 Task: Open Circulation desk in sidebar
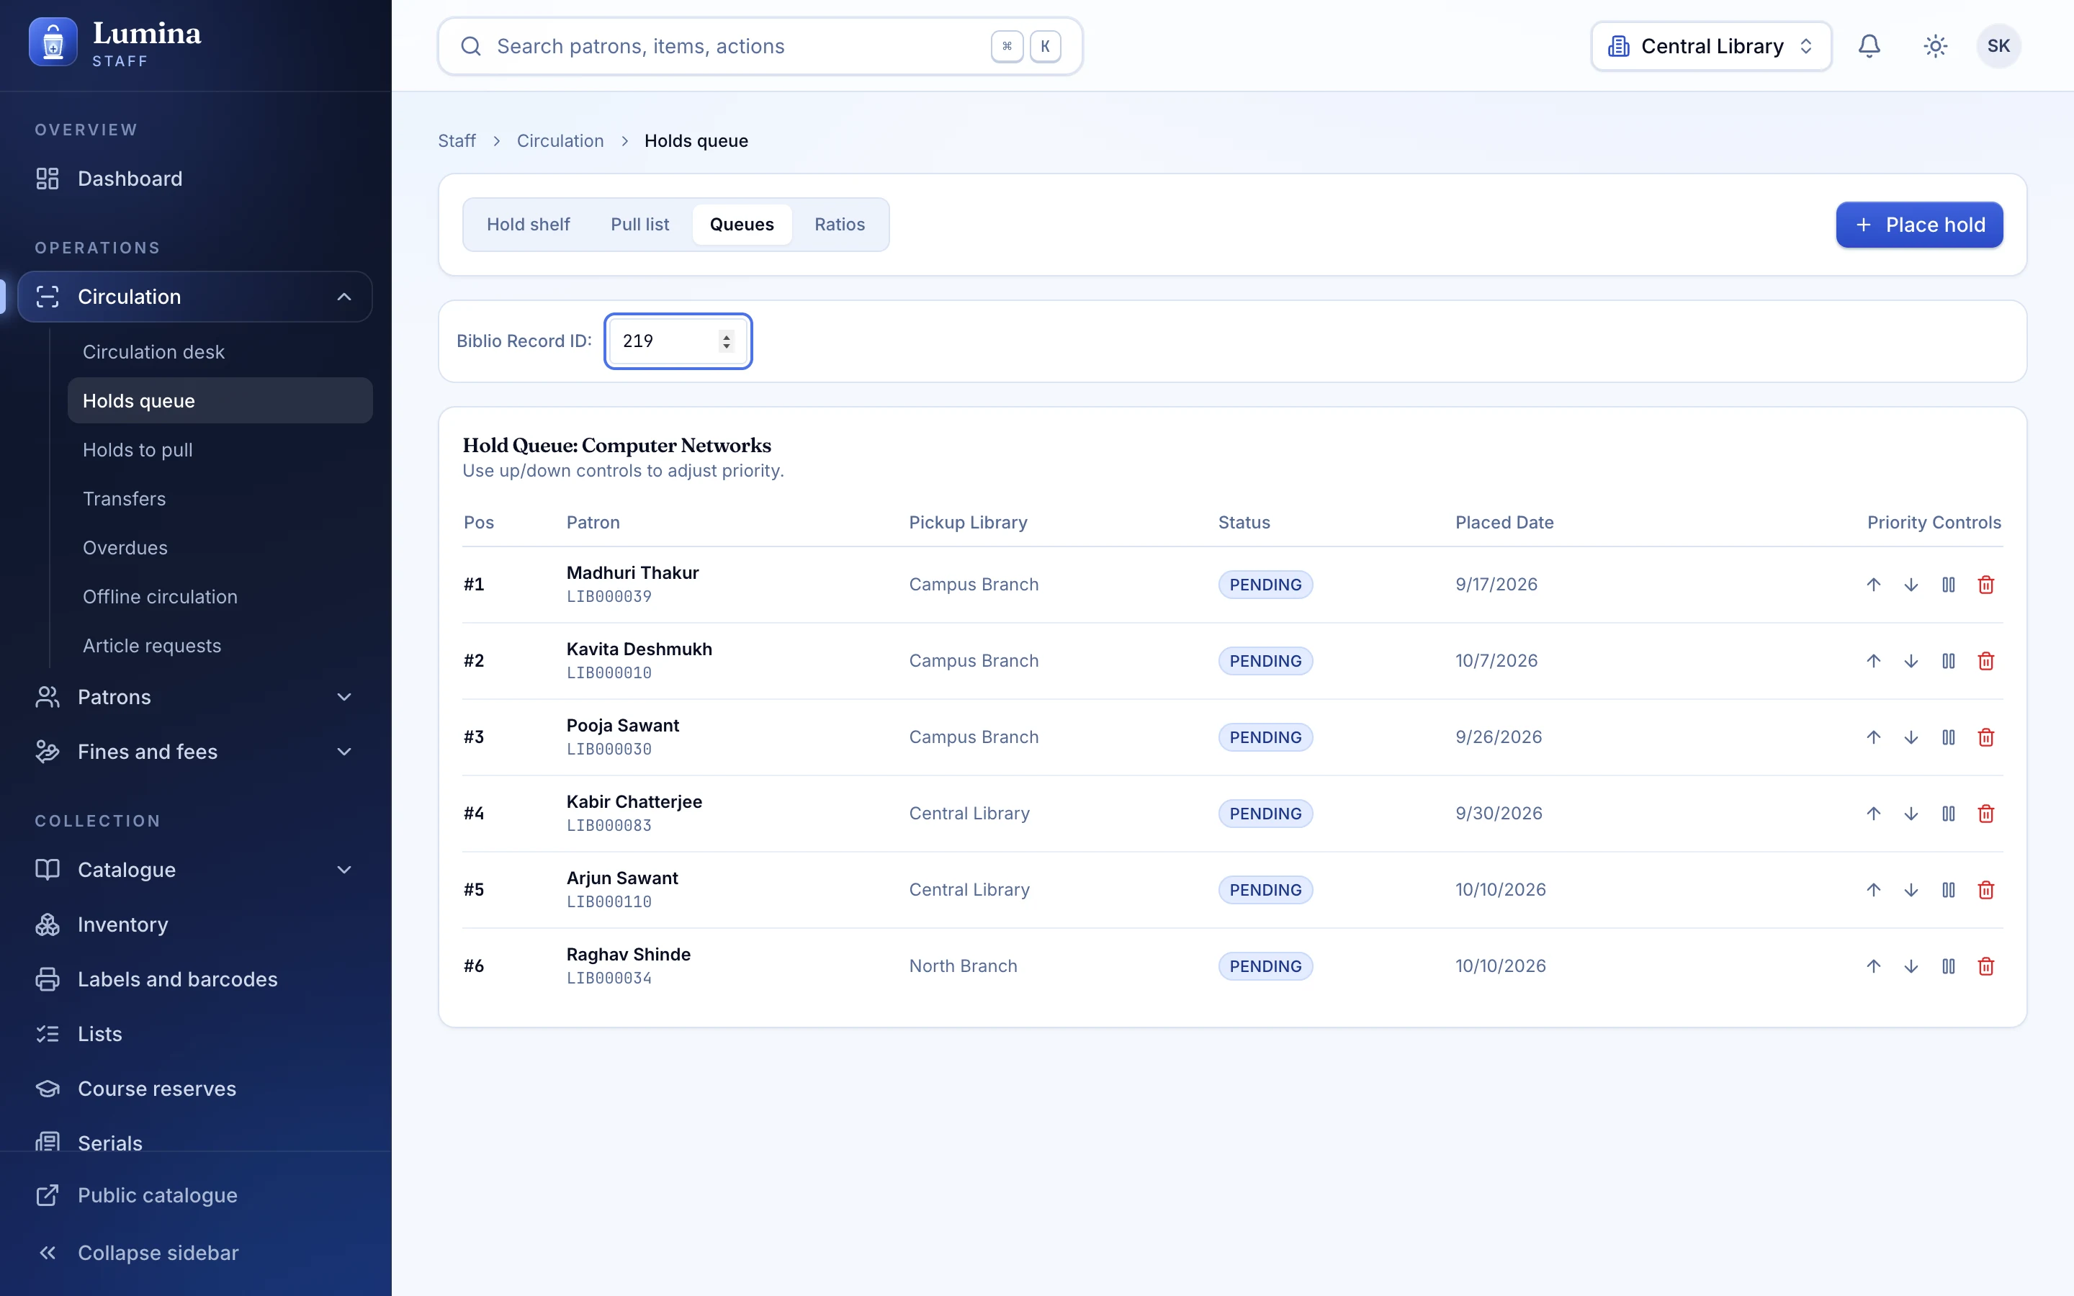tap(220, 351)
